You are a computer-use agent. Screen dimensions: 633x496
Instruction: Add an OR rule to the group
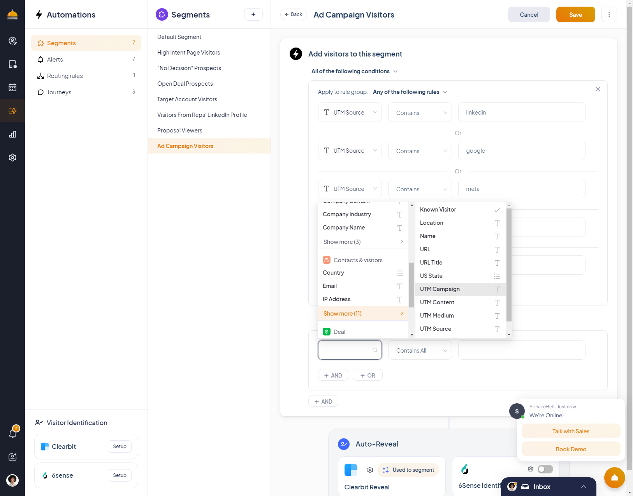click(367, 375)
